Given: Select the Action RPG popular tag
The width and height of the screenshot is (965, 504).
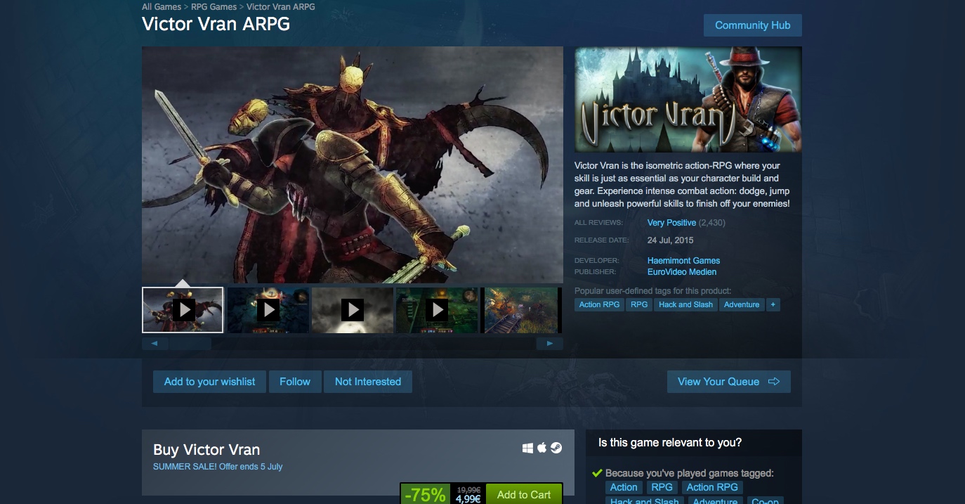Looking at the screenshot, I should [x=599, y=304].
